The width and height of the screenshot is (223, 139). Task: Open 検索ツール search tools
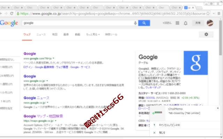[x=111, y=34]
